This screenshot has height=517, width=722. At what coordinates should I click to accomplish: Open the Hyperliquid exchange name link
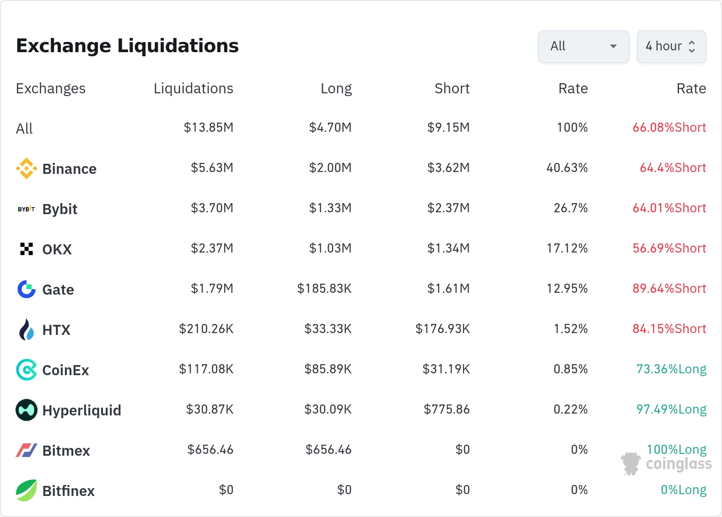pos(81,410)
